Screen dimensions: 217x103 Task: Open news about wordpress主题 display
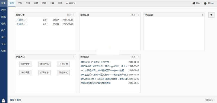[x=102, y=70]
